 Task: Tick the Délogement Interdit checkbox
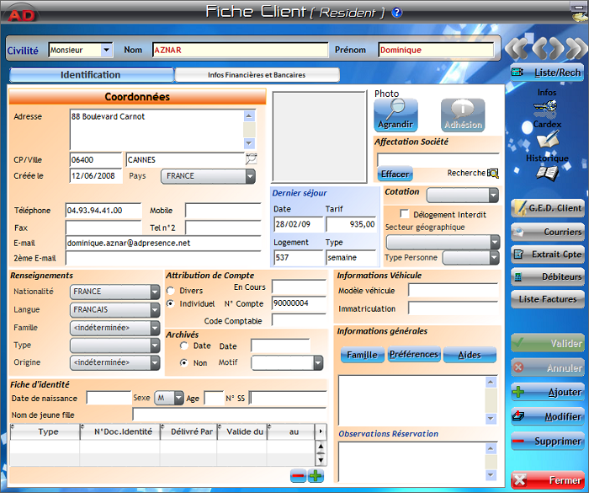point(405,214)
